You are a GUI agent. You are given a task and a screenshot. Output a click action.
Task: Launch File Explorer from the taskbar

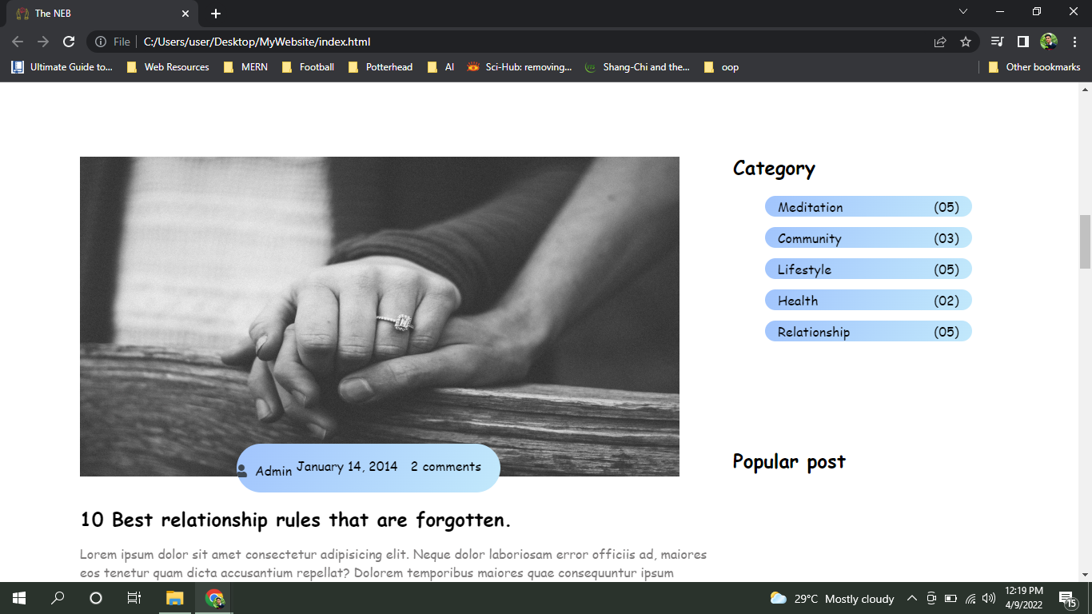(173, 598)
